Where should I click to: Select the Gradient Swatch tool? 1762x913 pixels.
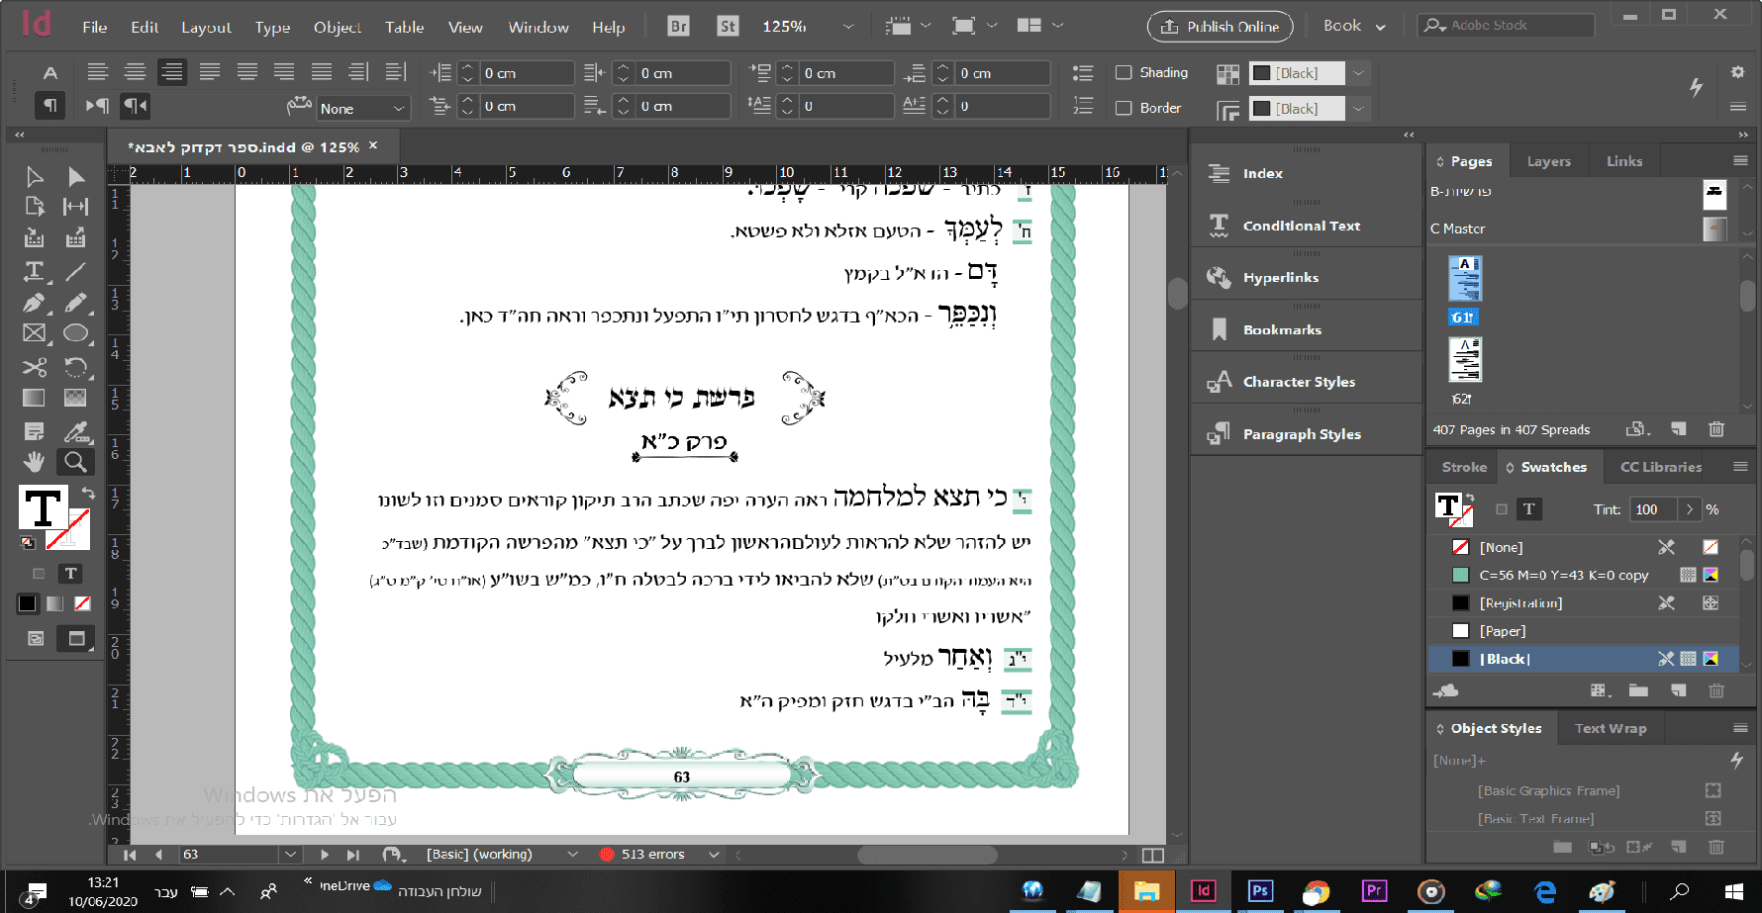coord(35,398)
